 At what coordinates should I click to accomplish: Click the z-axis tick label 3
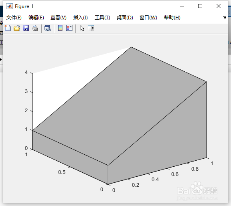click(x=26, y=91)
